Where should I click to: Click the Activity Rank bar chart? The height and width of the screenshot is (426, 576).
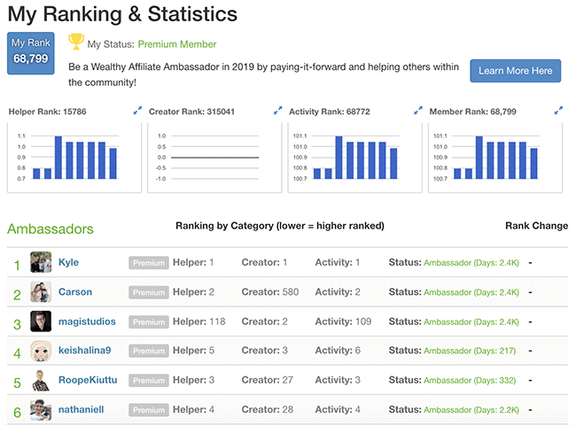[354, 158]
